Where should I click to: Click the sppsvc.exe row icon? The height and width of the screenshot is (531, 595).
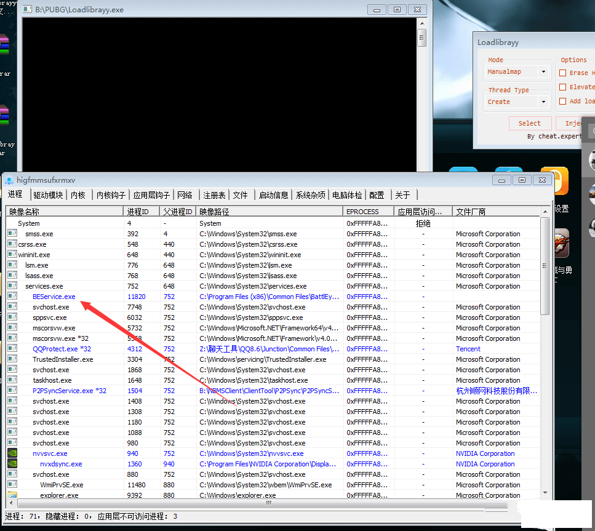(12, 317)
